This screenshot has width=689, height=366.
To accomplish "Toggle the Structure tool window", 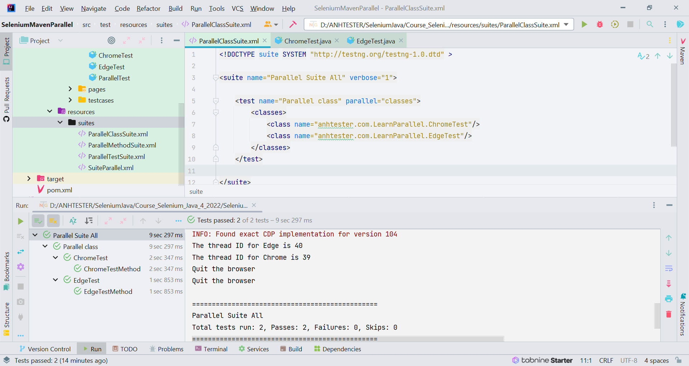I will 6,319.
